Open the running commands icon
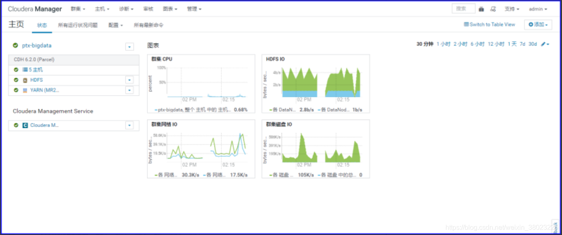Screen dimensions: 562x235 point(493,9)
